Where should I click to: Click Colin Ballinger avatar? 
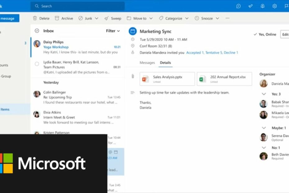(37, 94)
